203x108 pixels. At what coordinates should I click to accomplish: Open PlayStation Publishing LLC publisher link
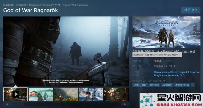pyautogui.click(x=169, y=75)
